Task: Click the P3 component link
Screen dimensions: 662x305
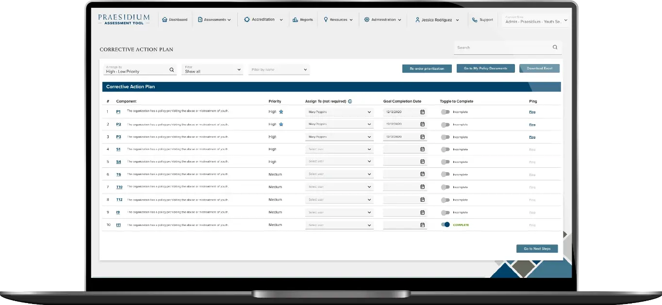Action: [118, 137]
